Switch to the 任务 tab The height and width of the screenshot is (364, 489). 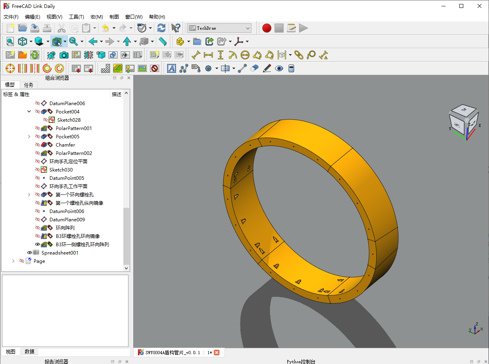click(x=29, y=85)
